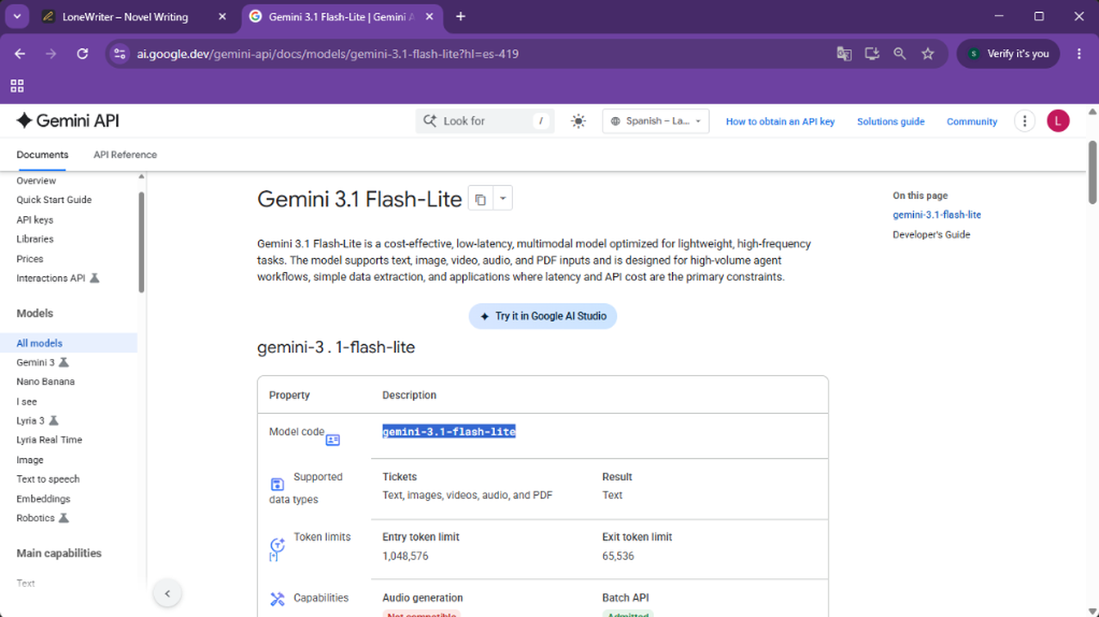Click the install app icon in address bar
This screenshot has height=617, width=1099.
point(872,53)
